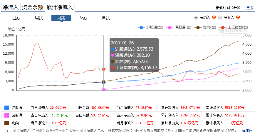Click 深股通 当日余额 value 535.27亿元
This screenshot has width=255, height=137.
[100, 115]
